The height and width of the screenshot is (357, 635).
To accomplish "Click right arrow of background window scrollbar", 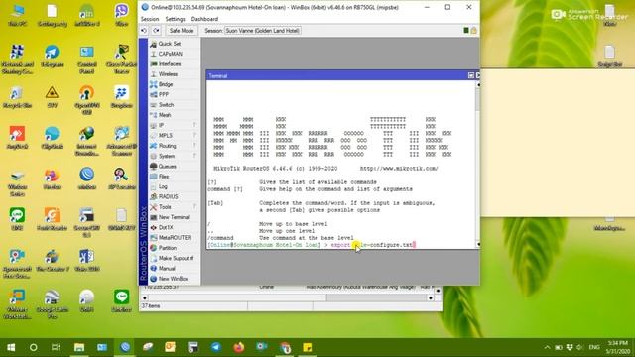I will pyautogui.click(x=430, y=297).
